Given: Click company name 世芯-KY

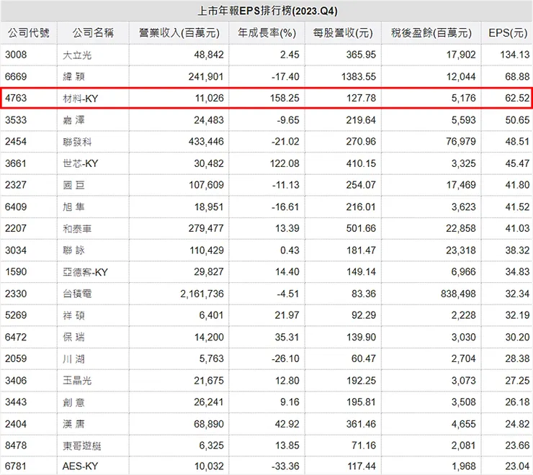Looking at the screenshot, I should pos(81,163).
